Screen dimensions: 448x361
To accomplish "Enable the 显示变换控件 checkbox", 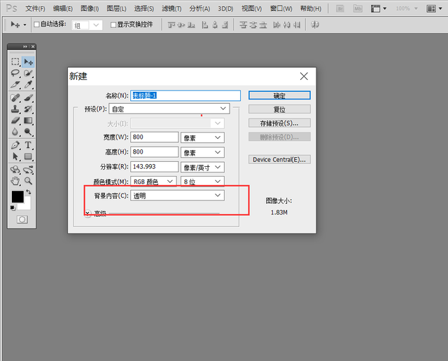I will (113, 25).
